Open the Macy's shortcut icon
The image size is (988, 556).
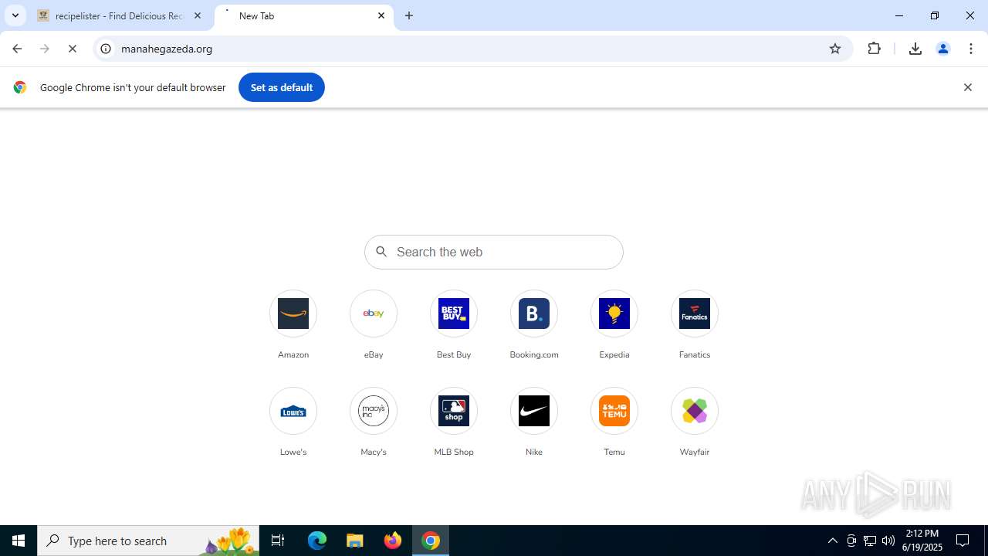(374, 411)
